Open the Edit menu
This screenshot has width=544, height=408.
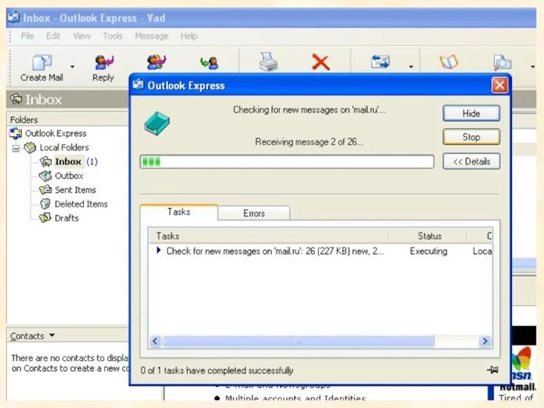pos(53,36)
